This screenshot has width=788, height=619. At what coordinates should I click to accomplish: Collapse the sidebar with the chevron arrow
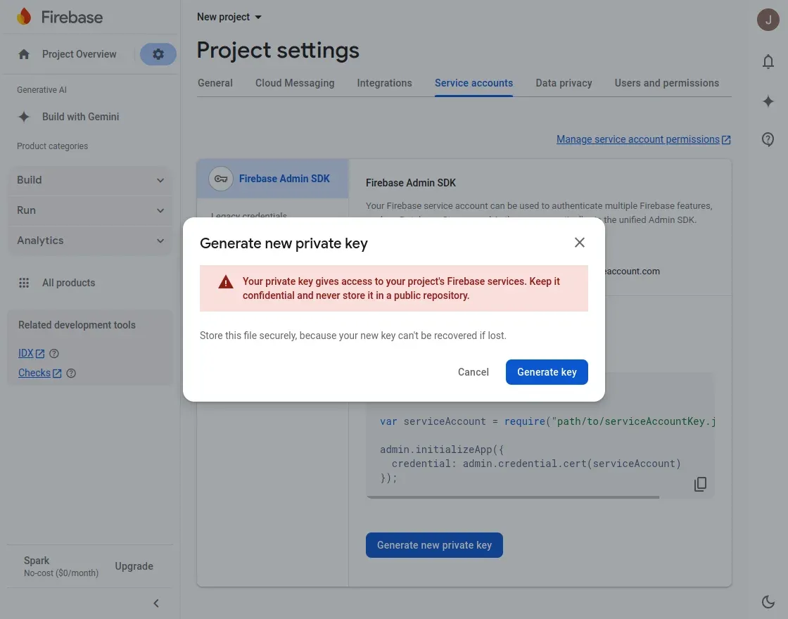[156, 603]
